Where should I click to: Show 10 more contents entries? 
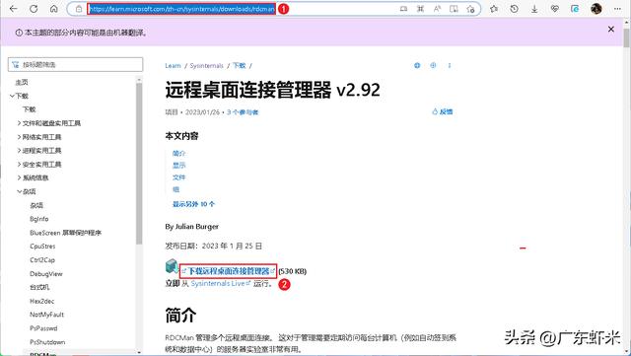point(193,204)
